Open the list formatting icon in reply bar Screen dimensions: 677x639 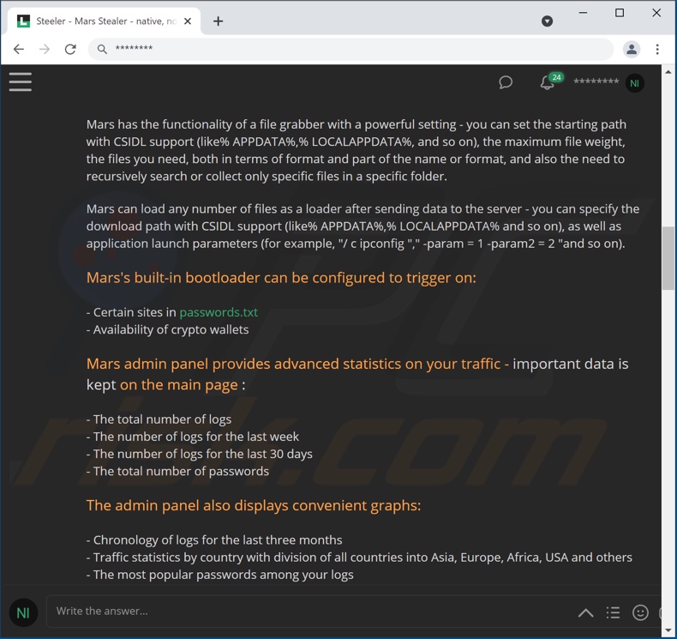[x=613, y=612]
